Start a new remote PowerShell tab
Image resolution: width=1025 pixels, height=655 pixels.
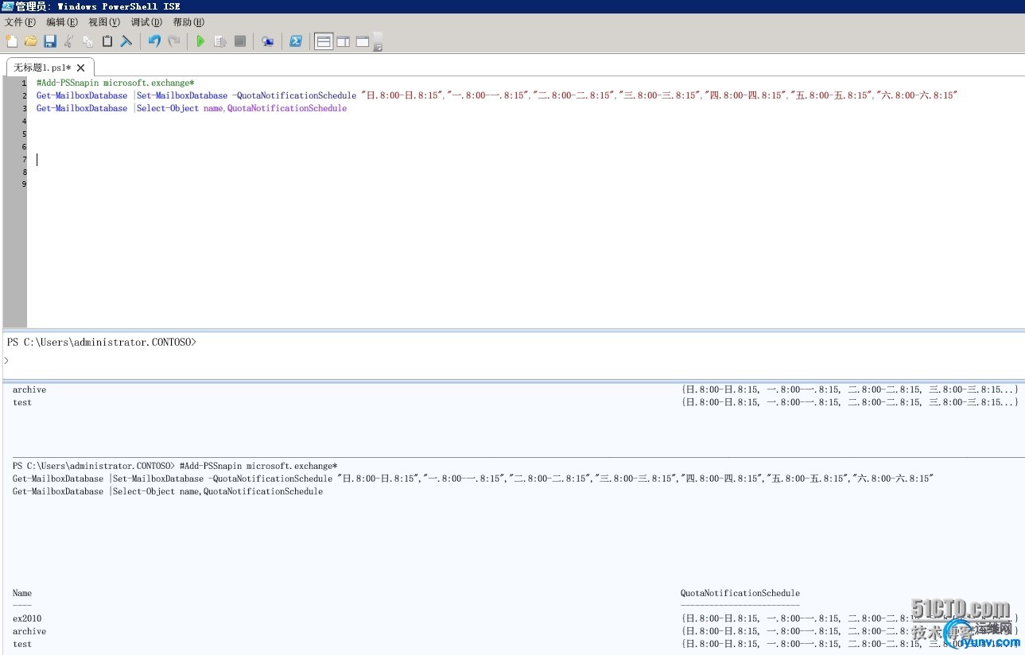[x=268, y=41]
